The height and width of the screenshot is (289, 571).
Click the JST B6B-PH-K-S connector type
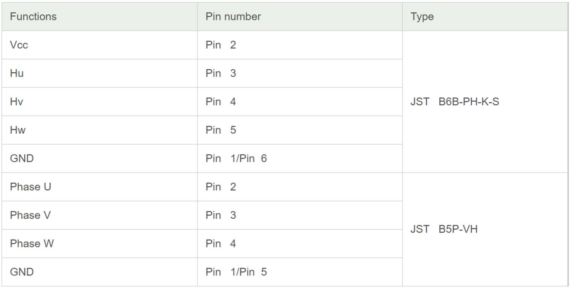[455, 102]
